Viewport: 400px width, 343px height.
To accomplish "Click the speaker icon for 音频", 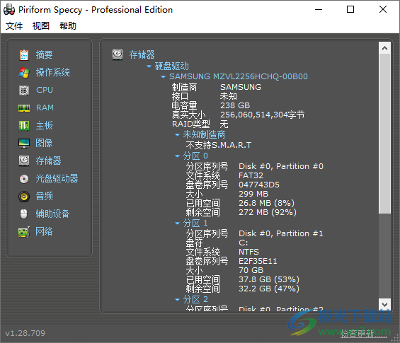I will click(x=24, y=197).
